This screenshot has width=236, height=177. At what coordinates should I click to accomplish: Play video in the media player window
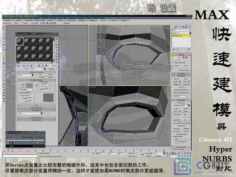[x=7, y=143]
